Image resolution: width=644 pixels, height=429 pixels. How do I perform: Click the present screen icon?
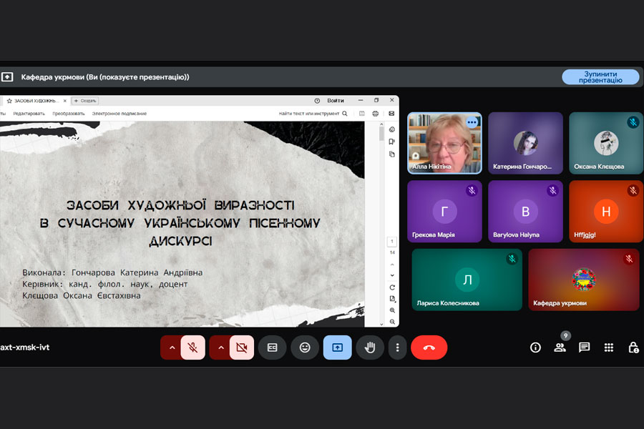[x=337, y=347]
